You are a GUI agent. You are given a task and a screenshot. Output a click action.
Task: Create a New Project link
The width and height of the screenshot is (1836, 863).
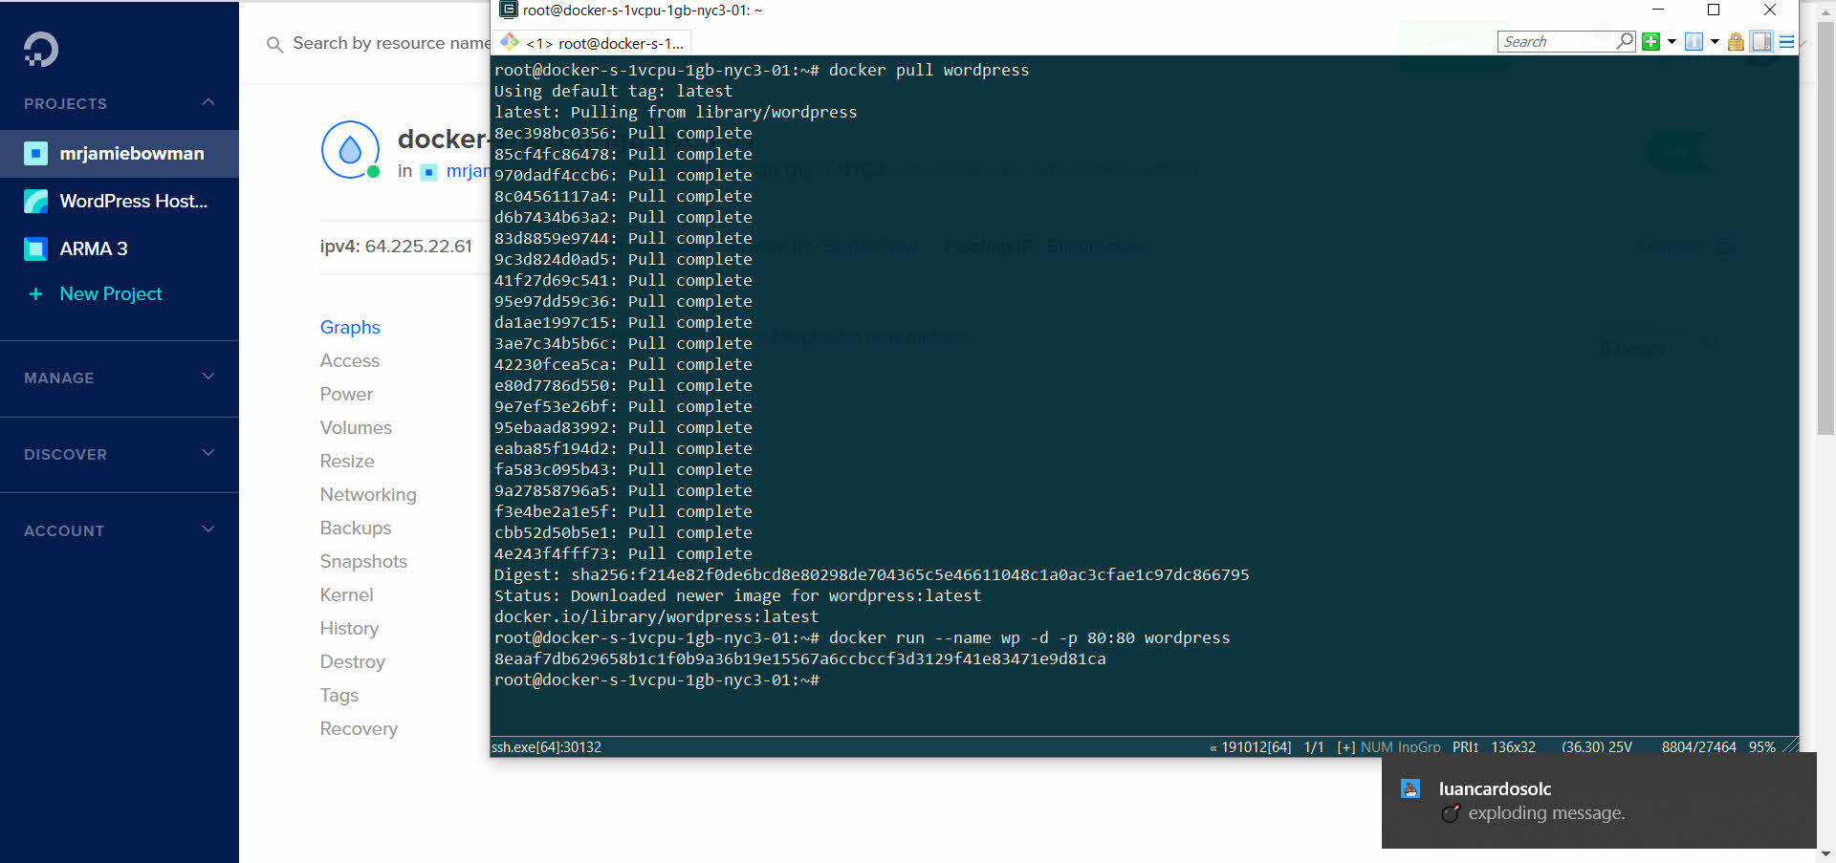111,293
